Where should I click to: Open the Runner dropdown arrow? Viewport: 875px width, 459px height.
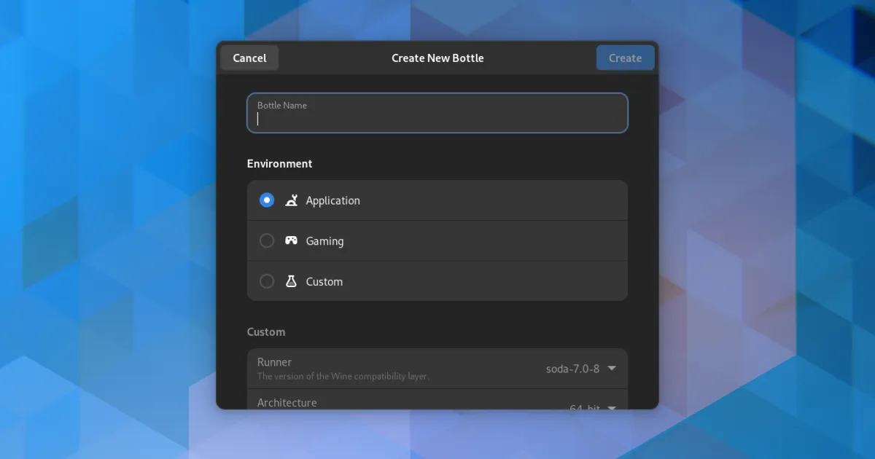[612, 369]
